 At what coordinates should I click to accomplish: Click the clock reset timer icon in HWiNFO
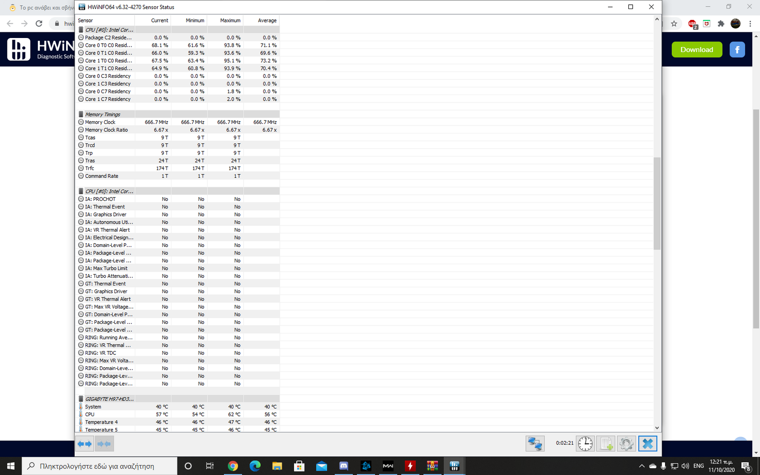tap(585, 444)
